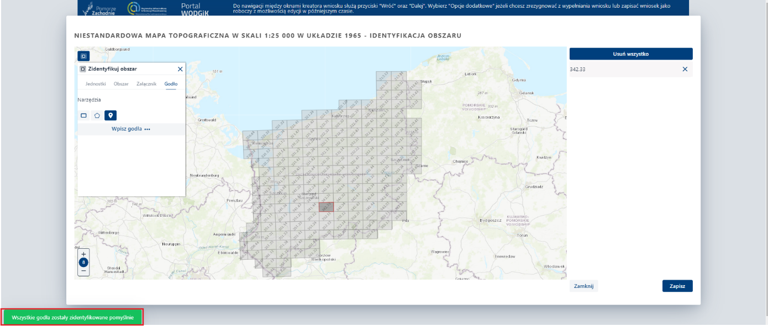The width and height of the screenshot is (768, 326).
Task: Click the red highlighted map sheet tile
Action: click(x=327, y=207)
